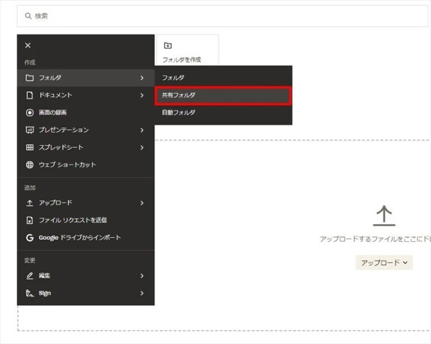
Task: Choose Google ドライブからインポート entry
Action: tap(86, 238)
